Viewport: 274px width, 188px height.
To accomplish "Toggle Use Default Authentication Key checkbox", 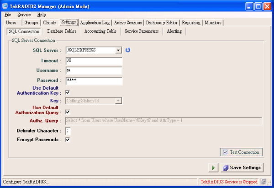I will pos(68,92).
